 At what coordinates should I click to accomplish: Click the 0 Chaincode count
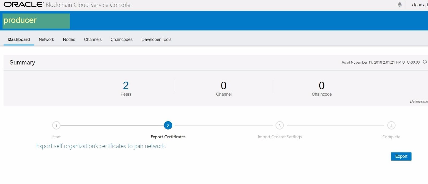click(322, 86)
